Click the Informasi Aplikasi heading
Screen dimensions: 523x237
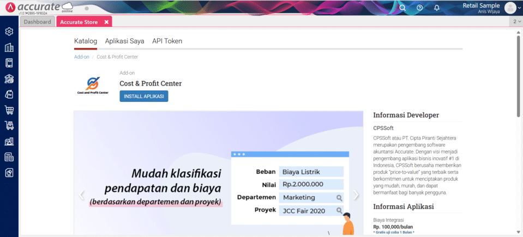coord(404,206)
